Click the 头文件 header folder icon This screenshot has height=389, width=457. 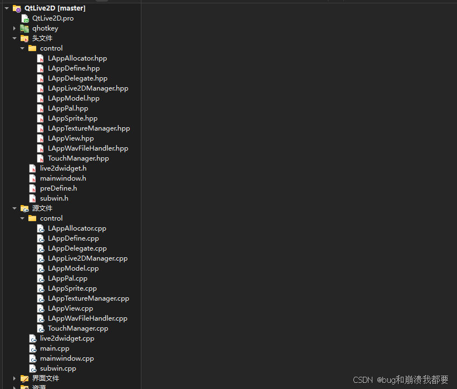point(24,38)
